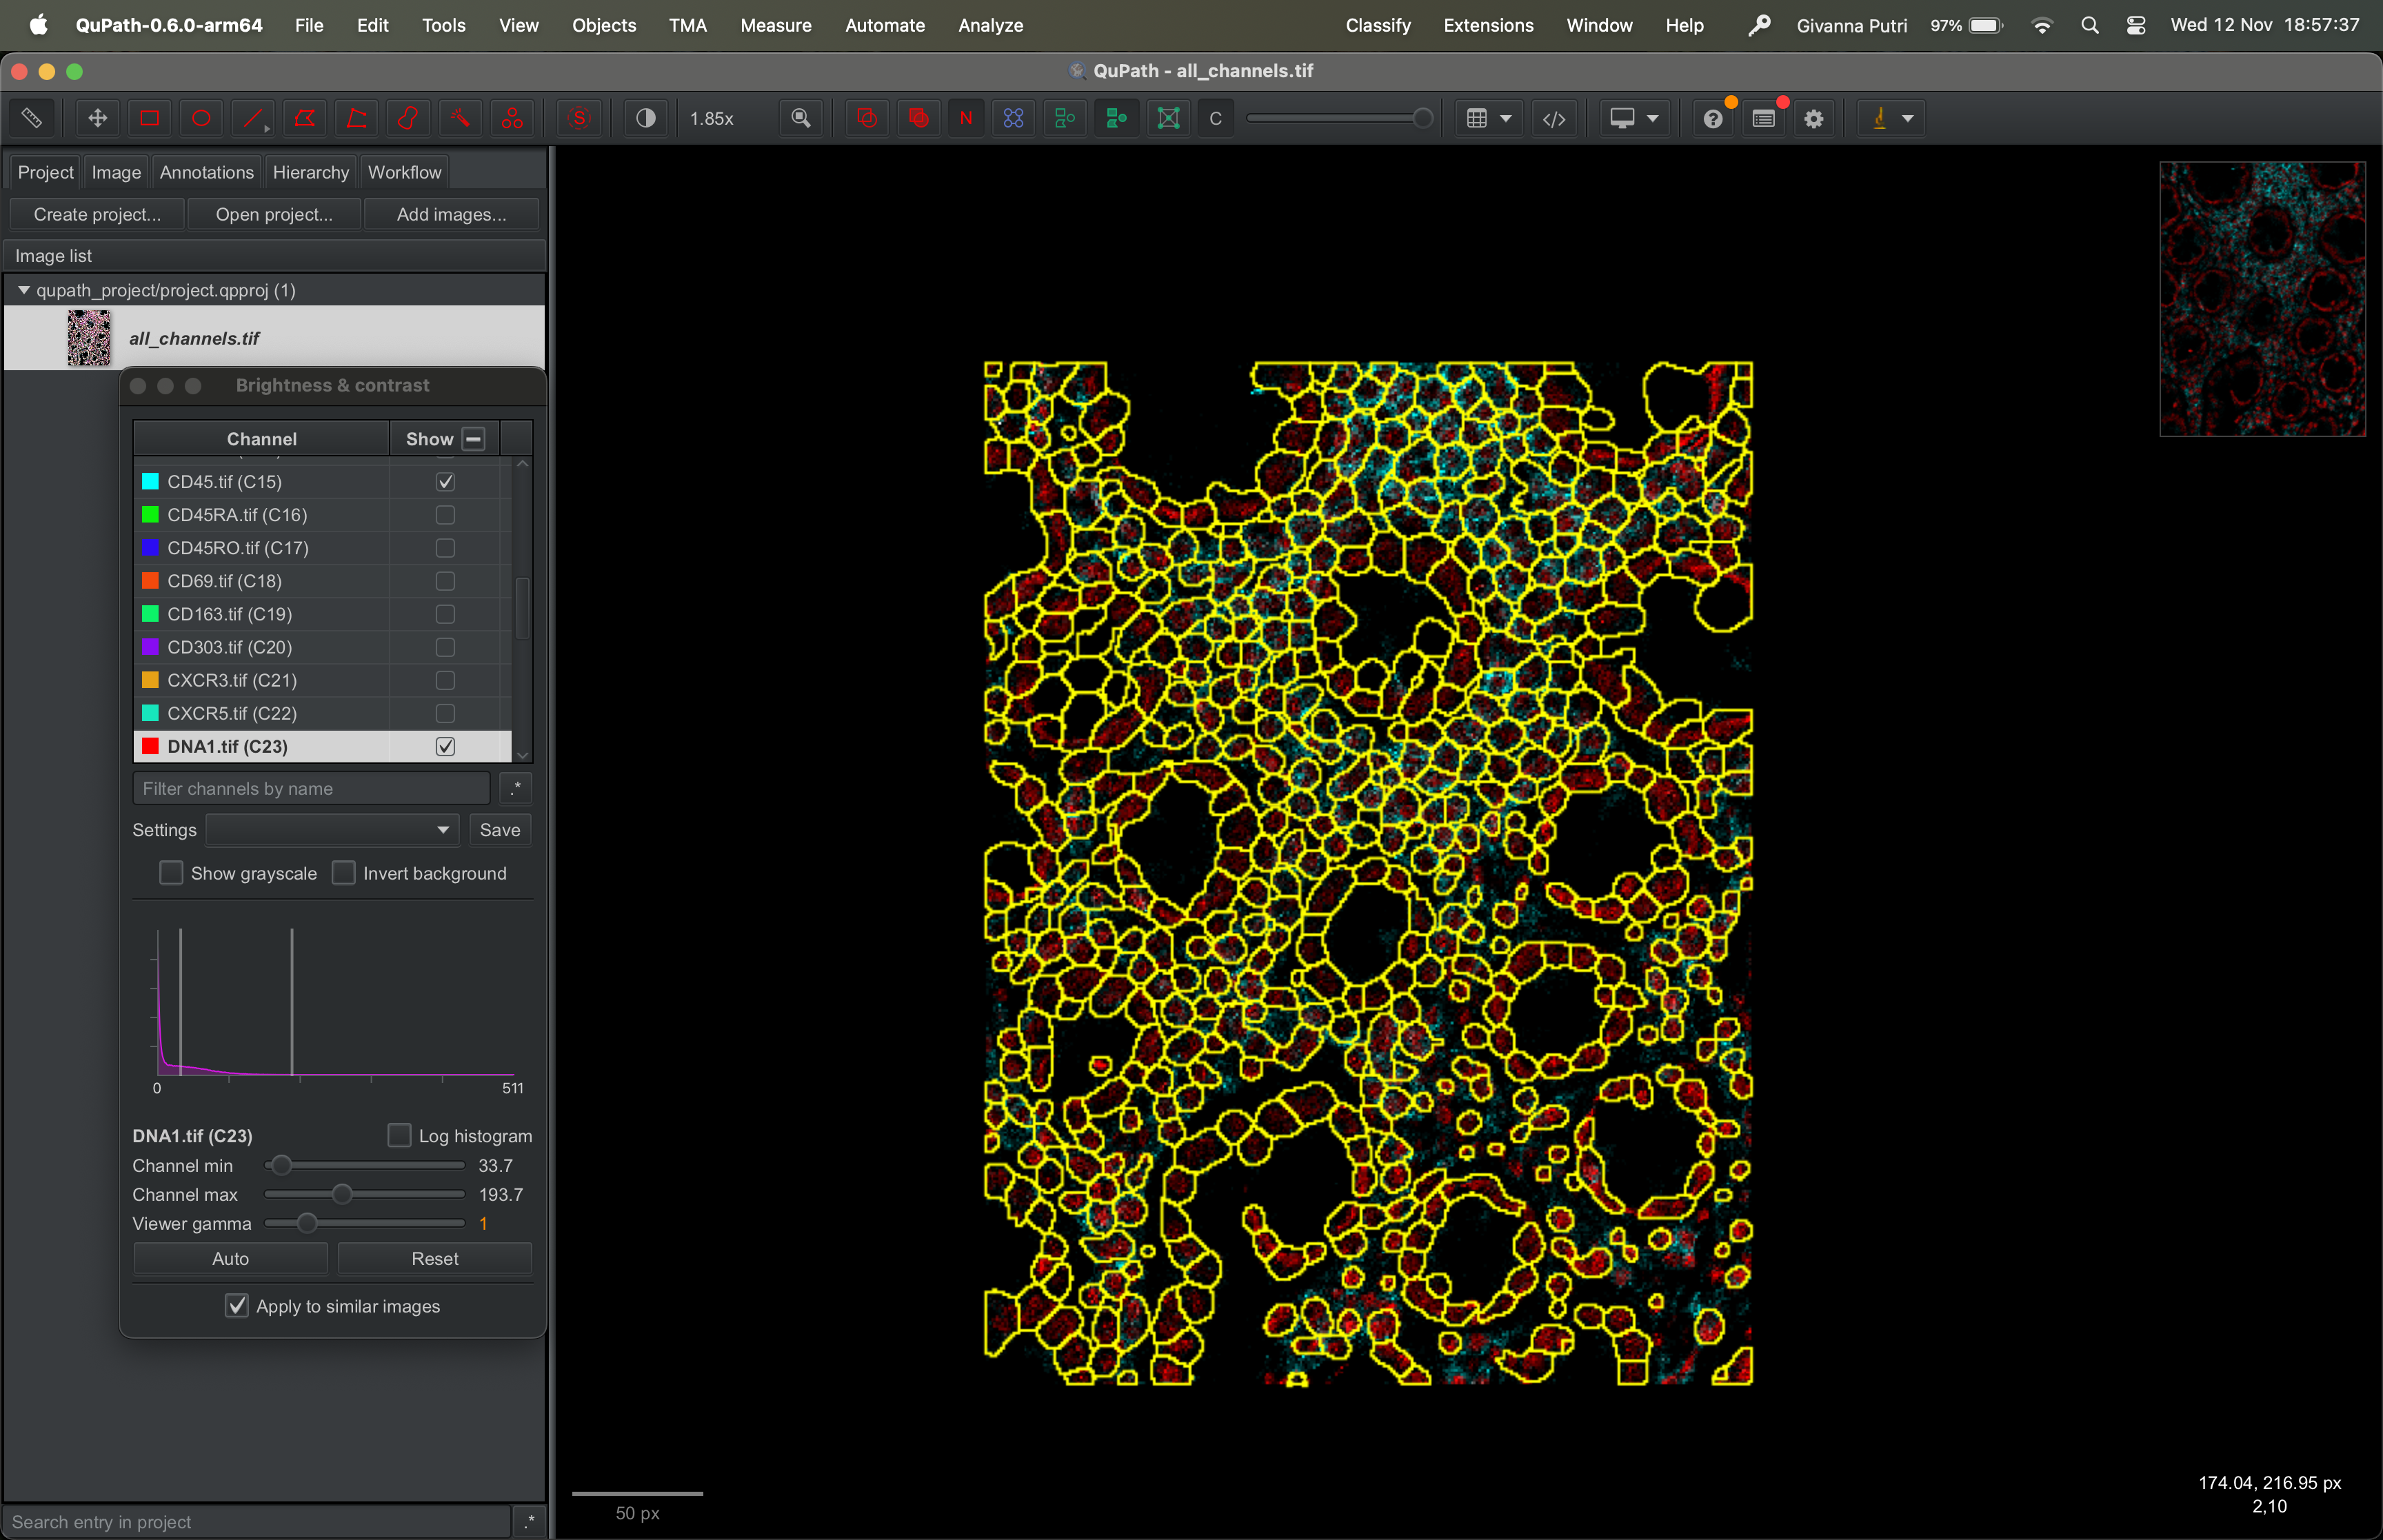This screenshot has height=1540, width=2383.
Task: Uncheck CD45.tif channel show box
Action: (x=445, y=482)
